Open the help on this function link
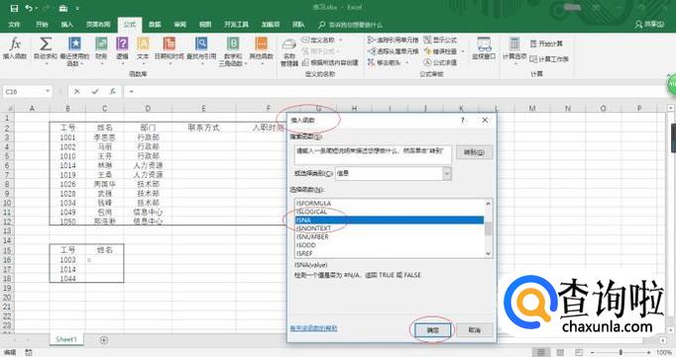Viewport: 676px width, 357px height. (314, 328)
